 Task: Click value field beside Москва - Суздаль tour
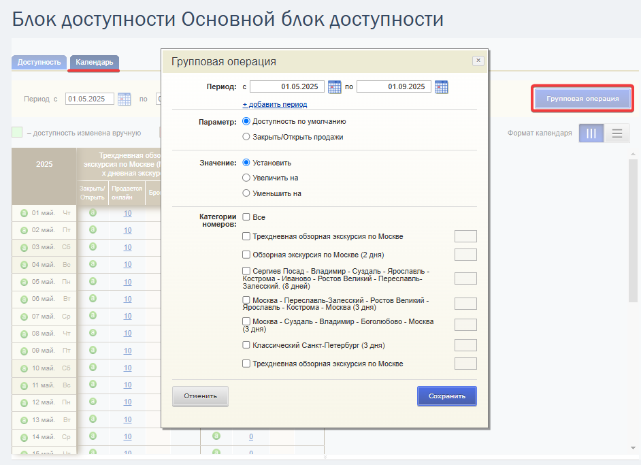pos(465,325)
